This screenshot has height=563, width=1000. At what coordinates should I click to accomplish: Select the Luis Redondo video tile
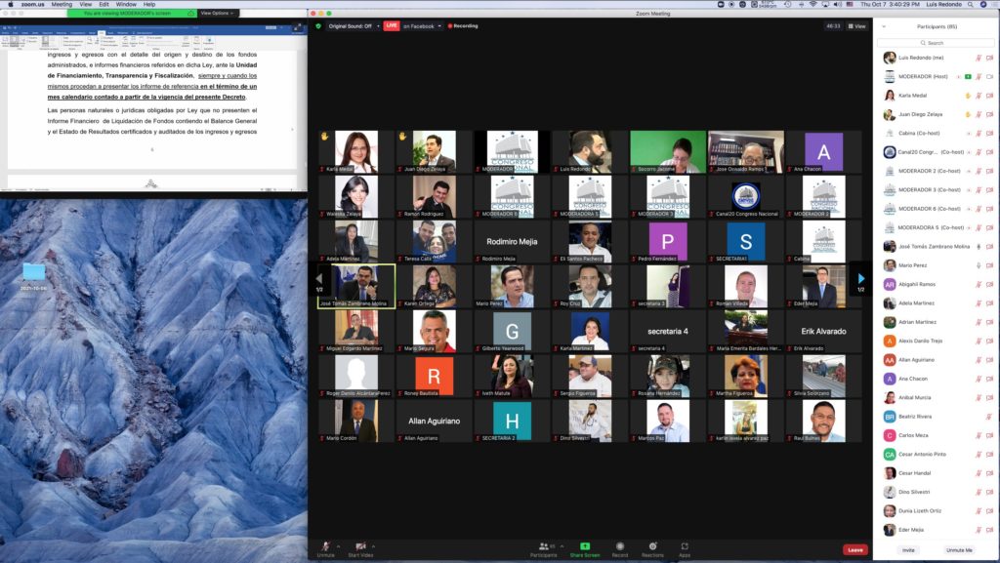pyautogui.click(x=590, y=152)
